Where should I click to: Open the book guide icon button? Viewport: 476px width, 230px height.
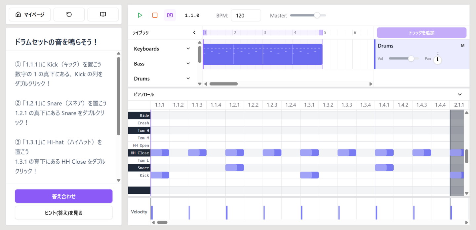pos(103,15)
